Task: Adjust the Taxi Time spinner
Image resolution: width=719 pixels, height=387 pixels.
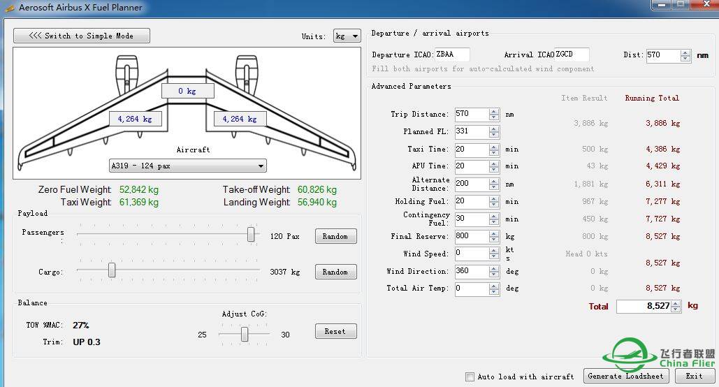Action: click(x=494, y=149)
